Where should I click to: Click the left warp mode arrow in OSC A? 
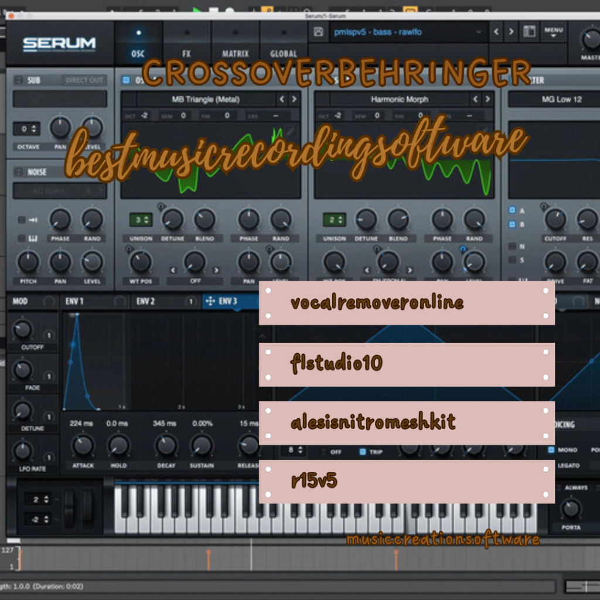173,270
